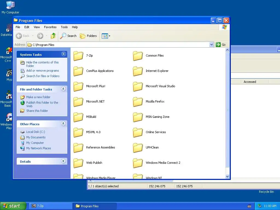The height and width of the screenshot is (210, 280).
Task: Select the MSBuild folder icon
Action: tap(78, 117)
